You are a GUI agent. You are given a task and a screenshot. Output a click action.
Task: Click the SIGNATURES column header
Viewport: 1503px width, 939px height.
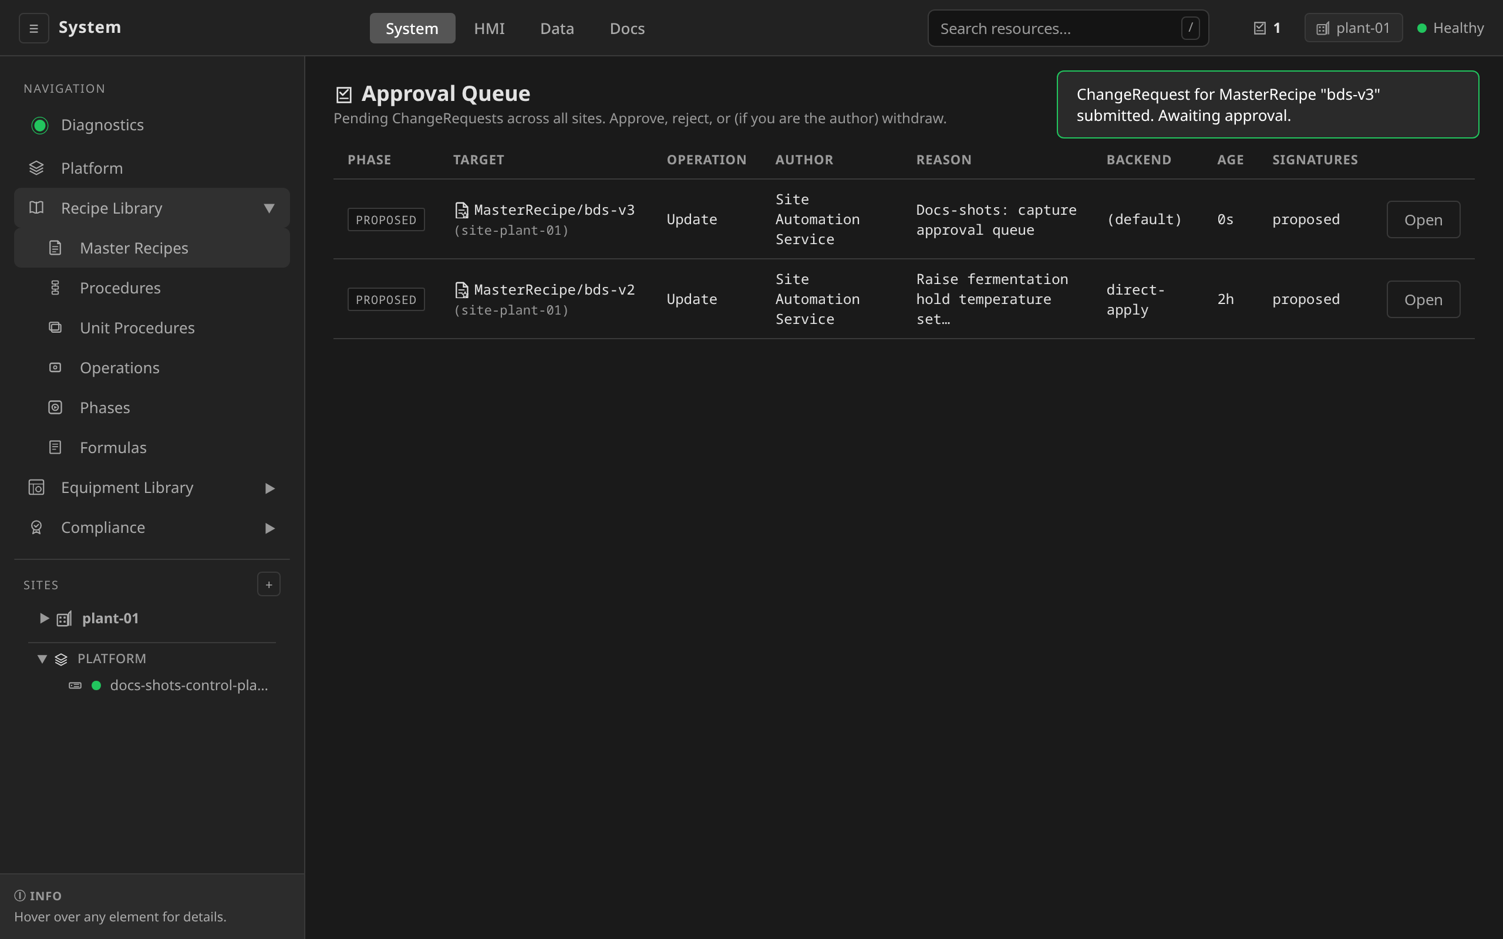tap(1315, 160)
